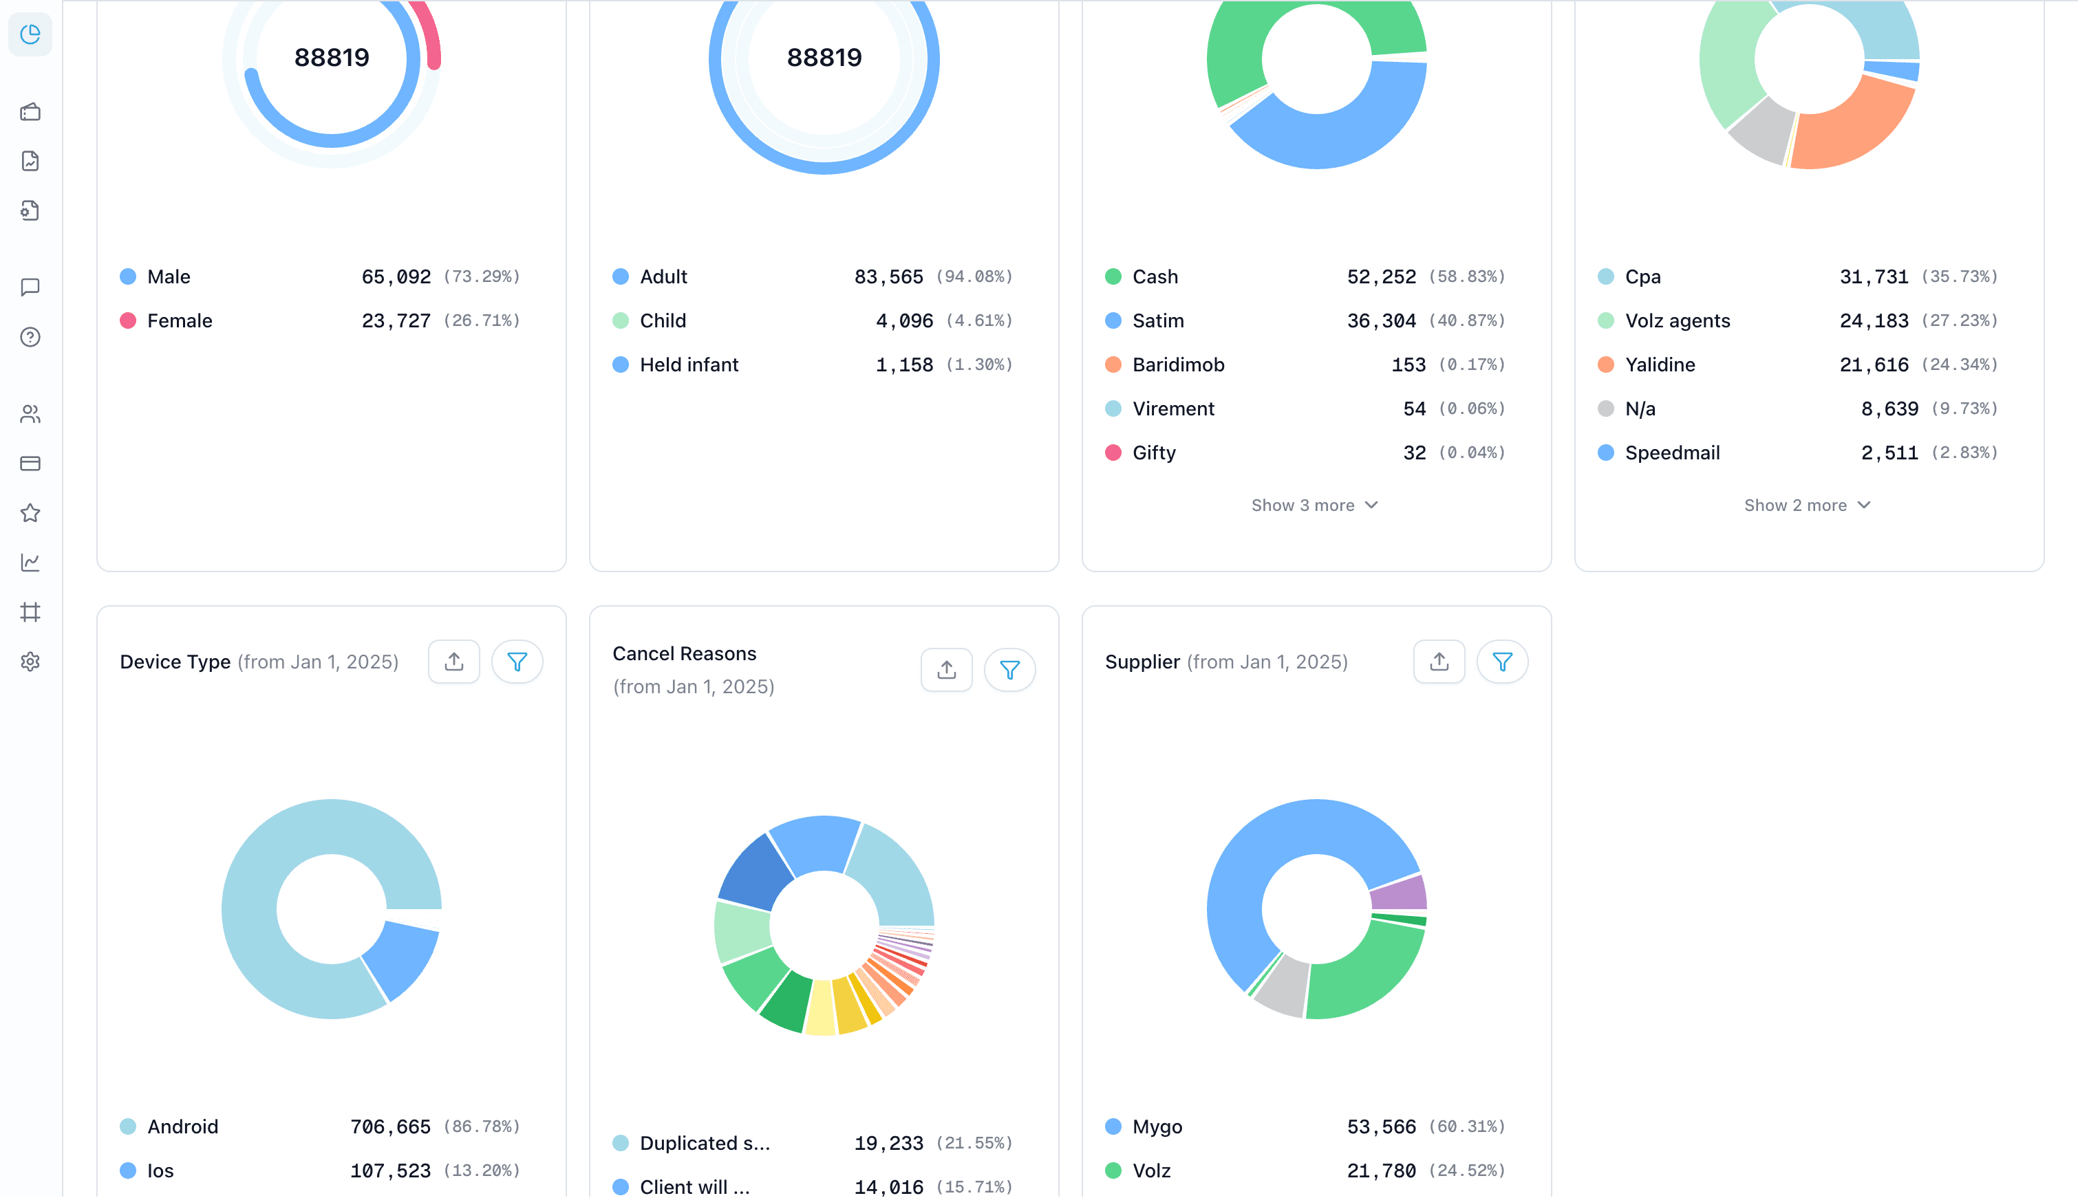The image size is (2078, 1198).
Task: Select the Client will ... cancel reason
Action: [813, 1186]
